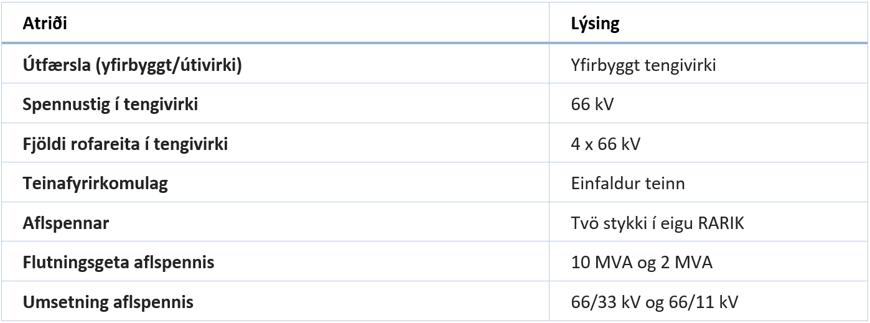870x323 pixels.
Task: Select the 'Umsetning aflspennis' row label
Action: (x=108, y=302)
